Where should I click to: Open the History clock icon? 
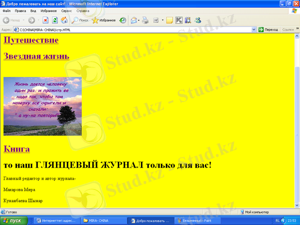pyautogui.click(x=123, y=20)
